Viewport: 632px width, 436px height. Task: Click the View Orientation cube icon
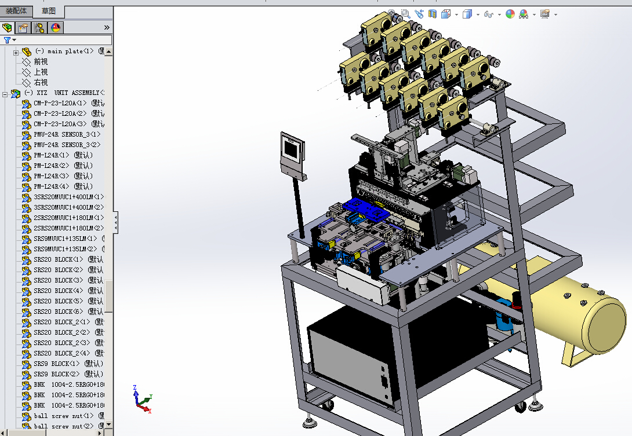click(x=446, y=14)
